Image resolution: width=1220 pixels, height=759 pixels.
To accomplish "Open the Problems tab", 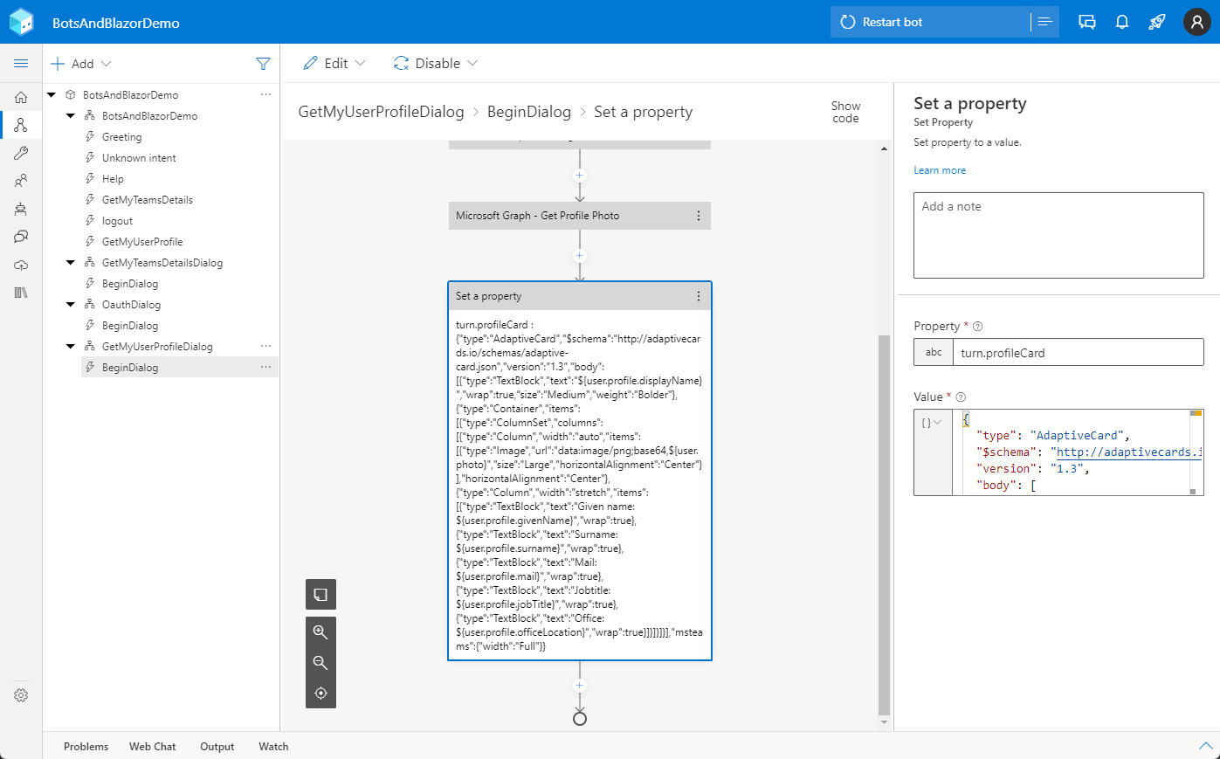I will tap(86, 747).
